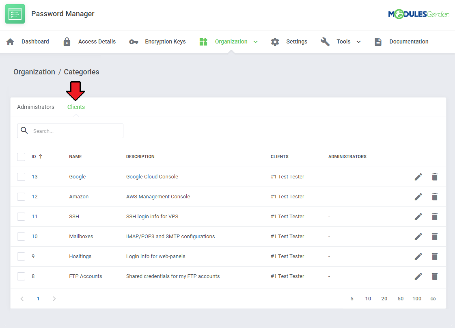Image resolution: width=455 pixels, height=328 pixels.
Task: Edit the FTP Accounts category with the pencil icon
Action: pyautogui.click(x=418, y=276)
